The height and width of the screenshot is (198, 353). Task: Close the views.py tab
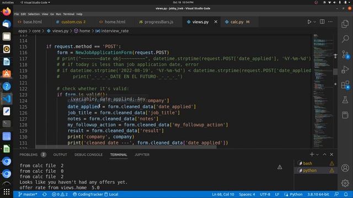(x=216, y=22)
